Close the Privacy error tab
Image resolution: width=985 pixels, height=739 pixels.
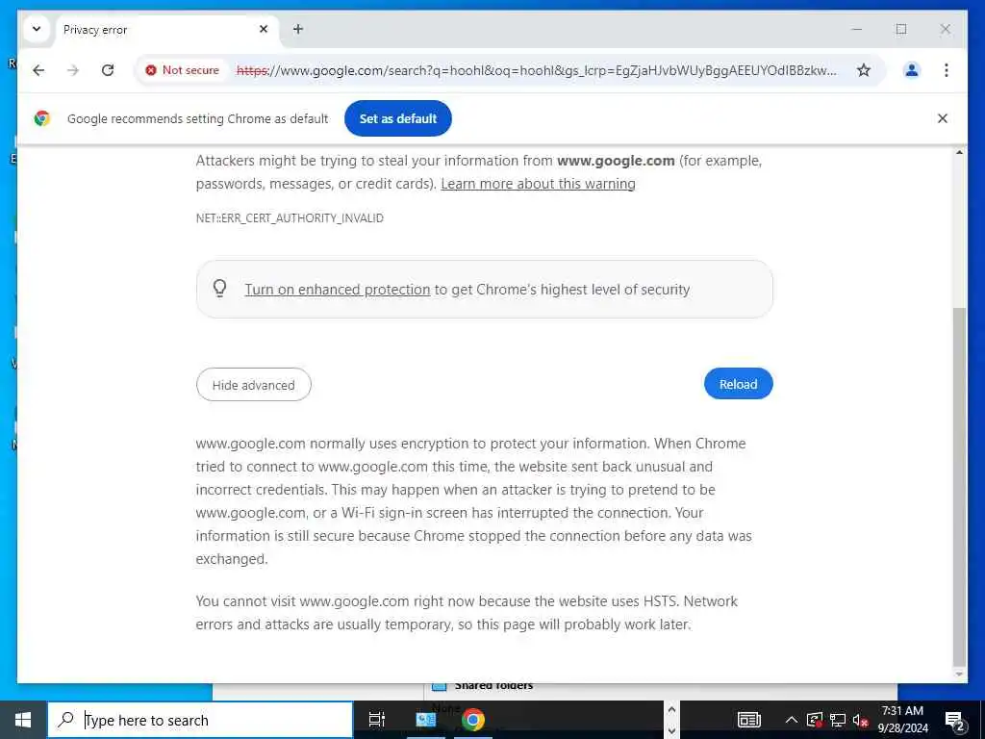pos(264,29)
